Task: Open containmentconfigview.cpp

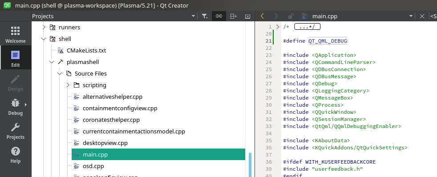Action: (x=120, y=109)
